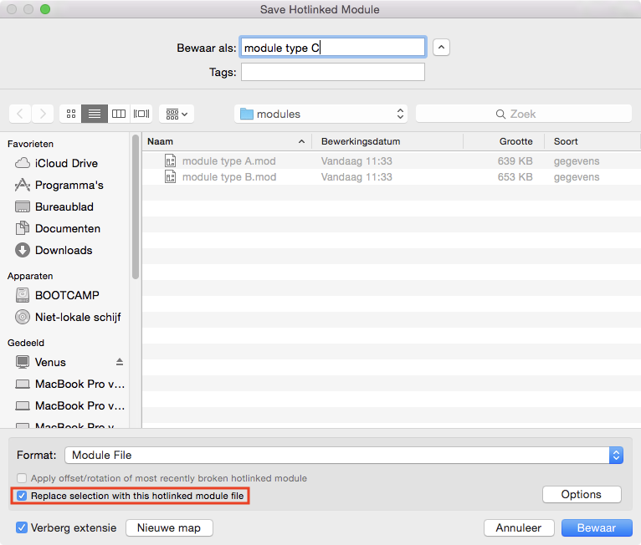
Task: Click the Tags input field
Action: [333, 72]
